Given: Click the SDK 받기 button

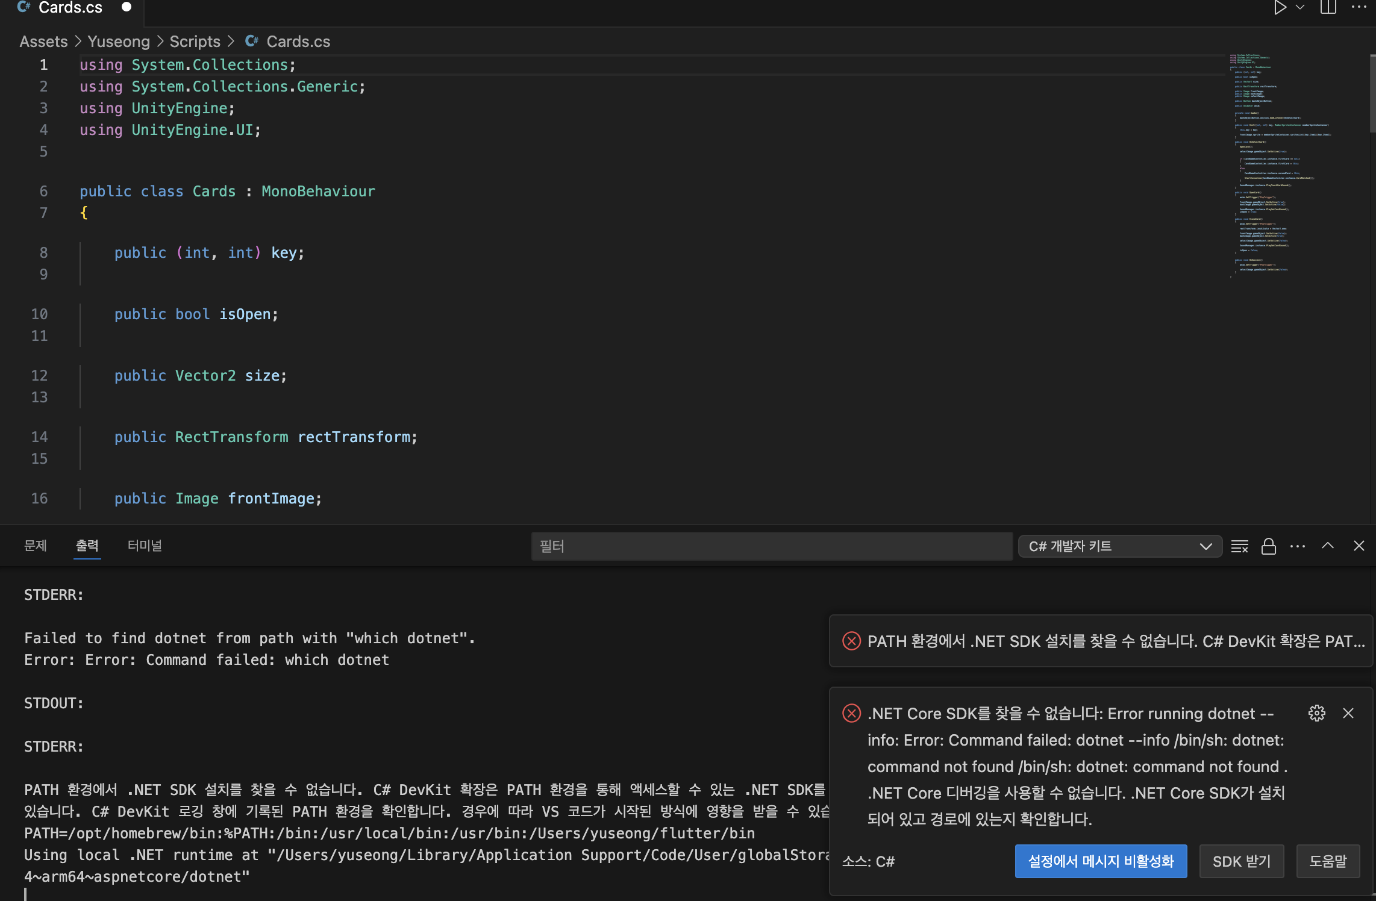Looking at the screenshot, I should (1241, 861).
